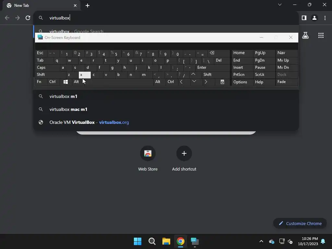Click backspace key on On-Screen Keyboard

219,53
